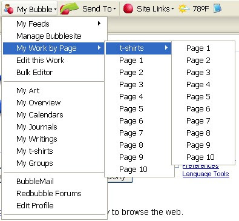Viewport: 239px width, 221px height.
Task: Choose Page 7 in t-shirts submenu
Action: coord(203,121)
